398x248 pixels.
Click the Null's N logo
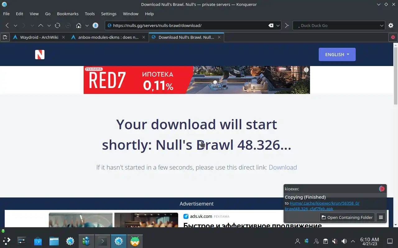point(40,55)
